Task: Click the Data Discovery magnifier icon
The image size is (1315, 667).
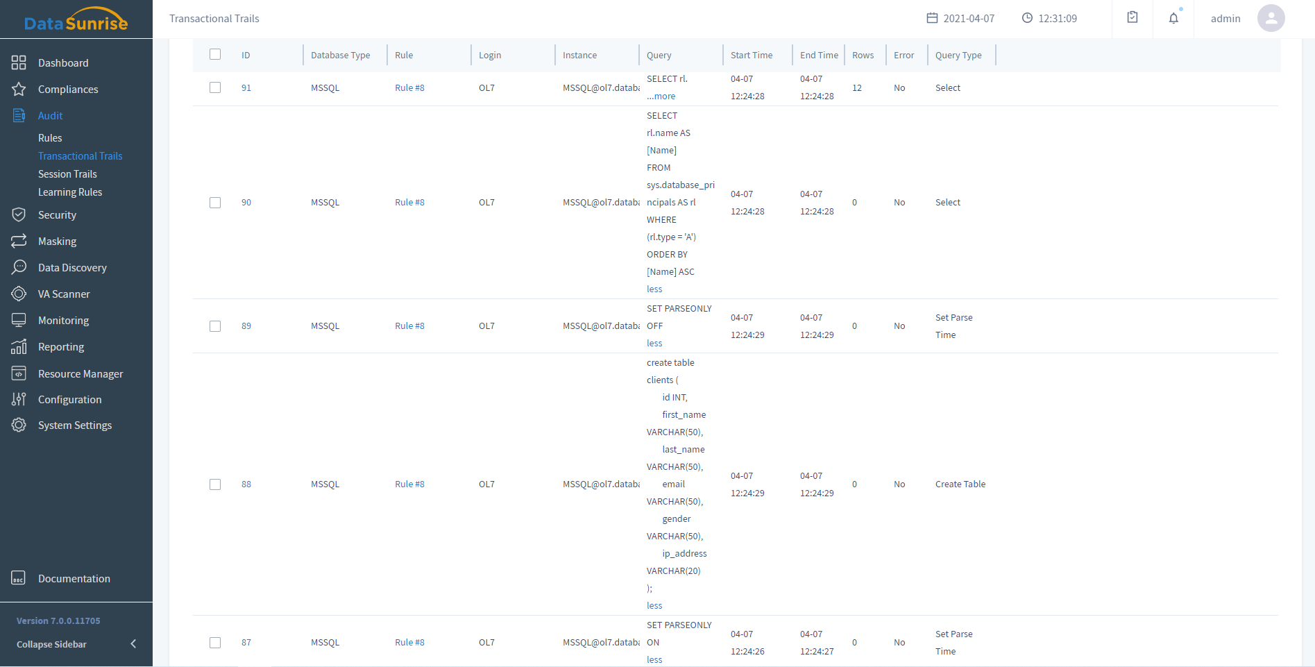Action: pos(19,268)
